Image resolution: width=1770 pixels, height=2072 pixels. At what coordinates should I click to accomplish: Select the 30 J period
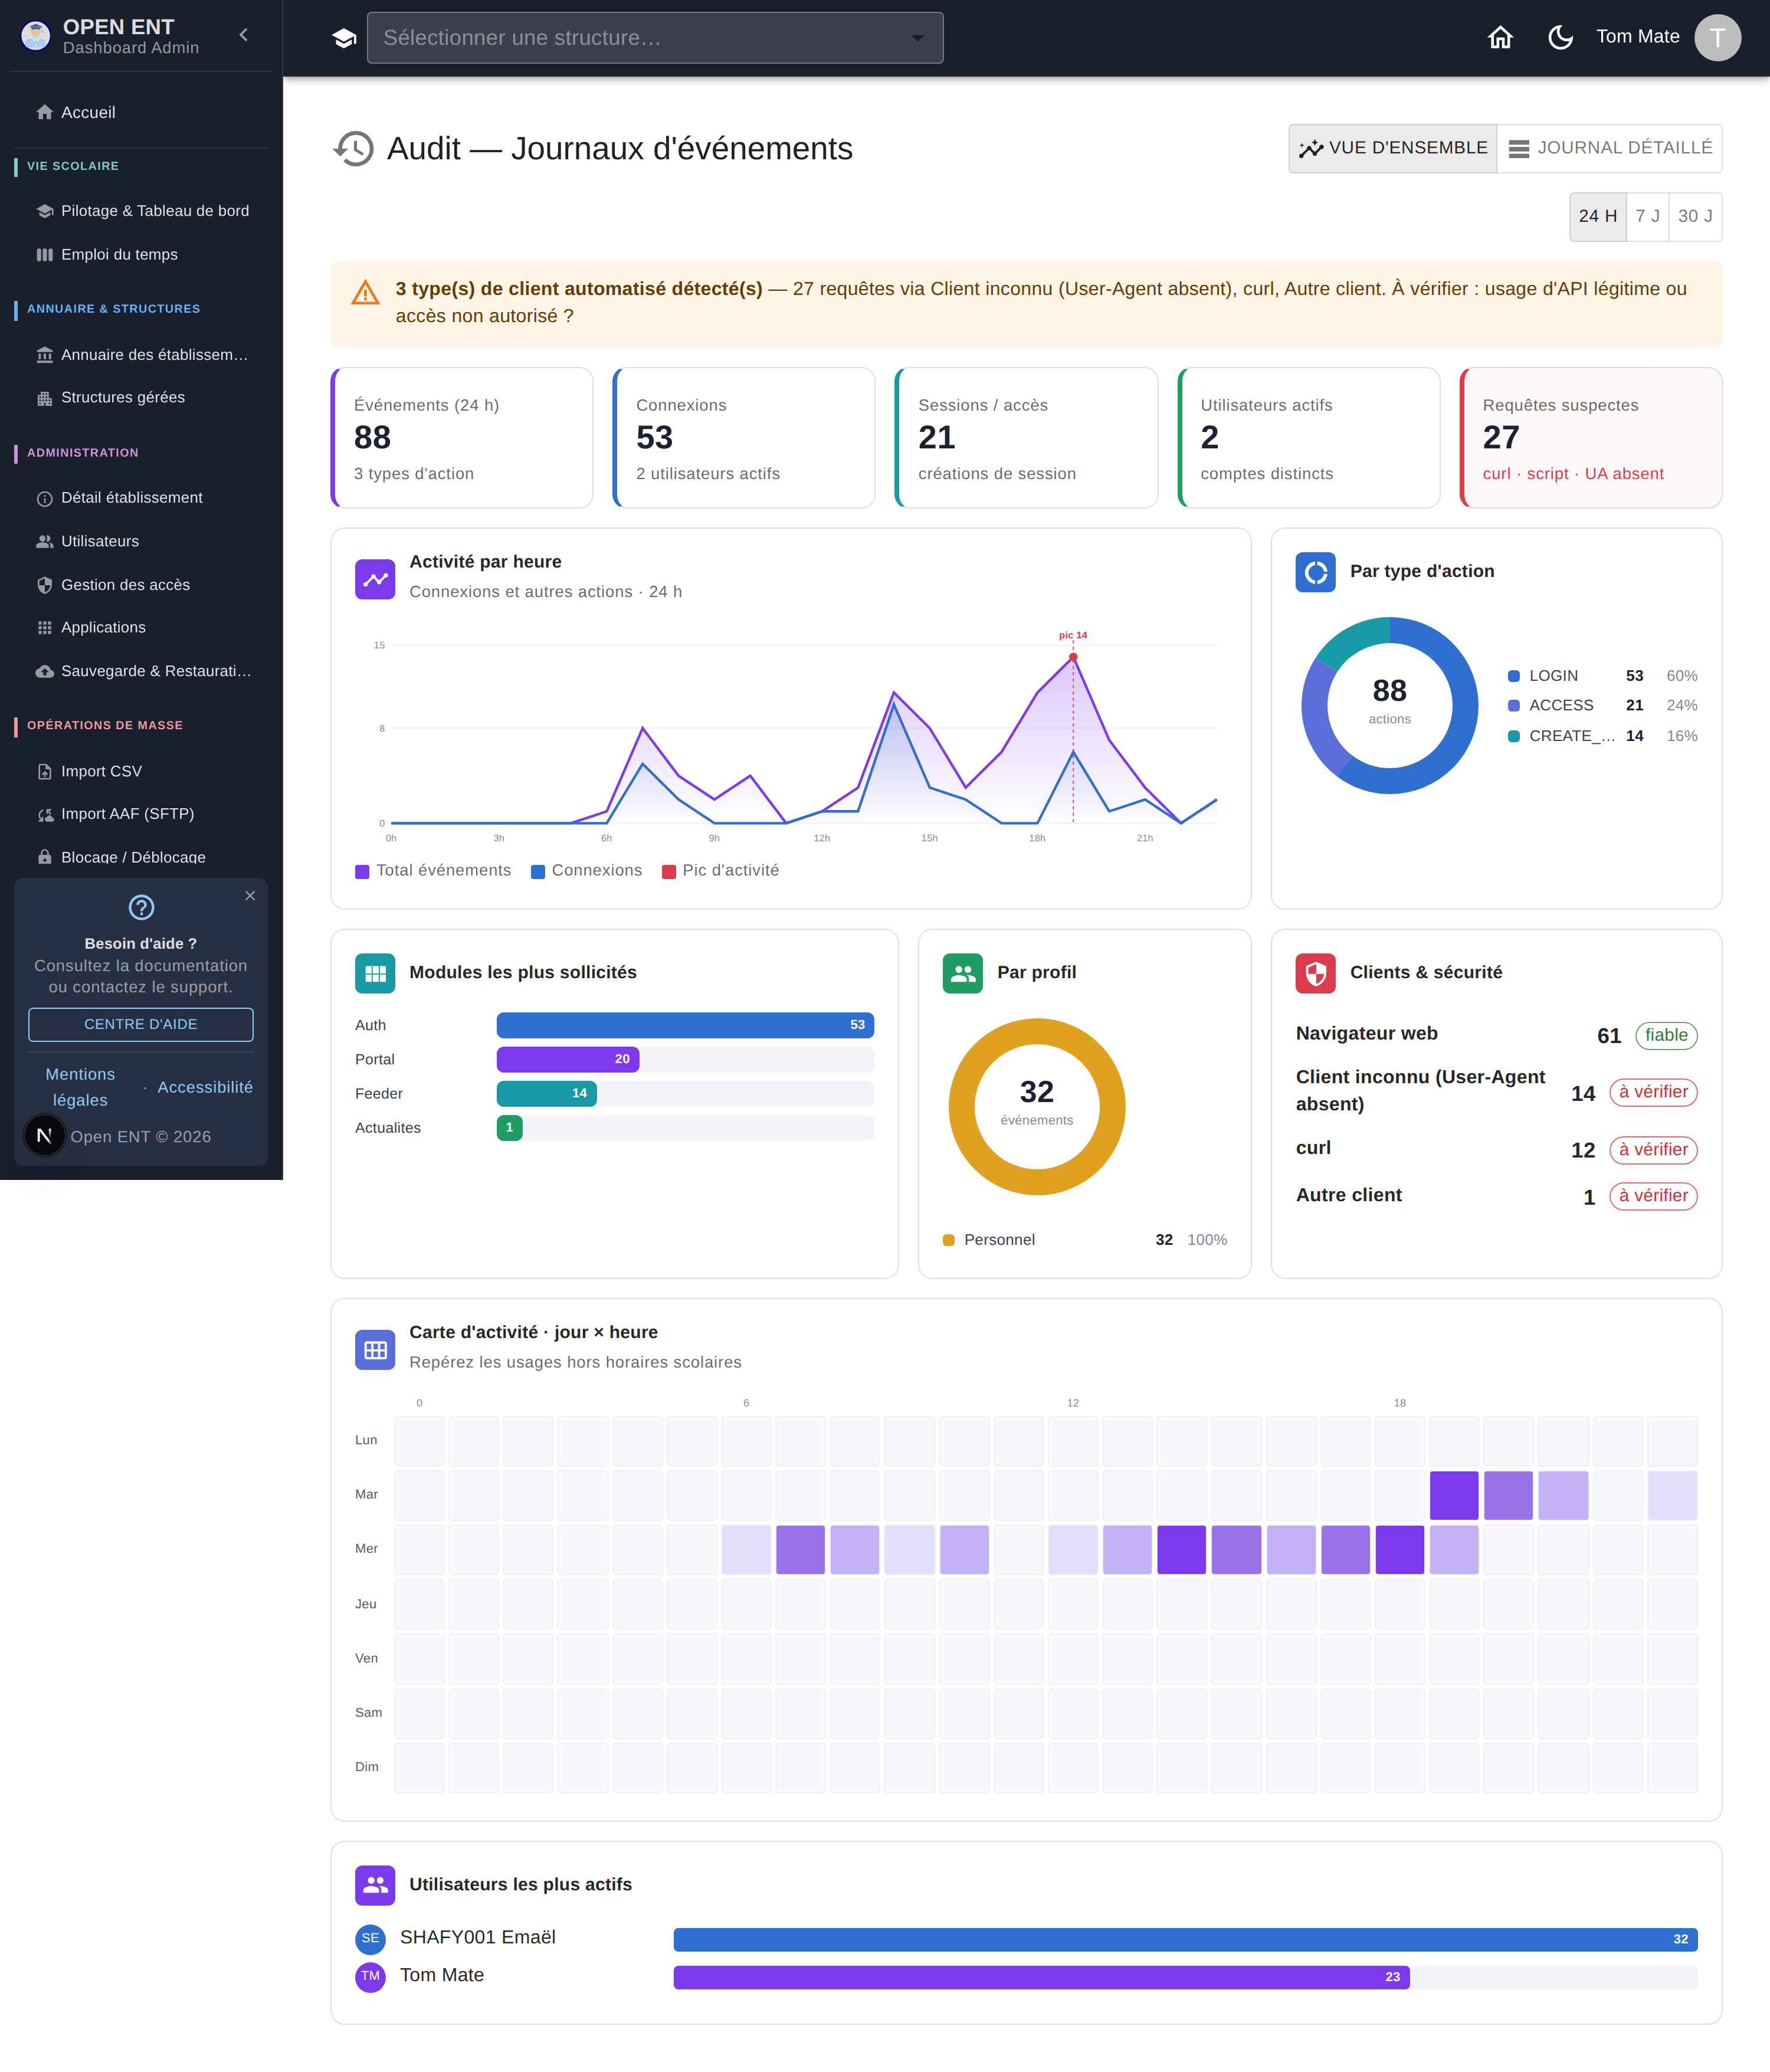point(1695,216)
